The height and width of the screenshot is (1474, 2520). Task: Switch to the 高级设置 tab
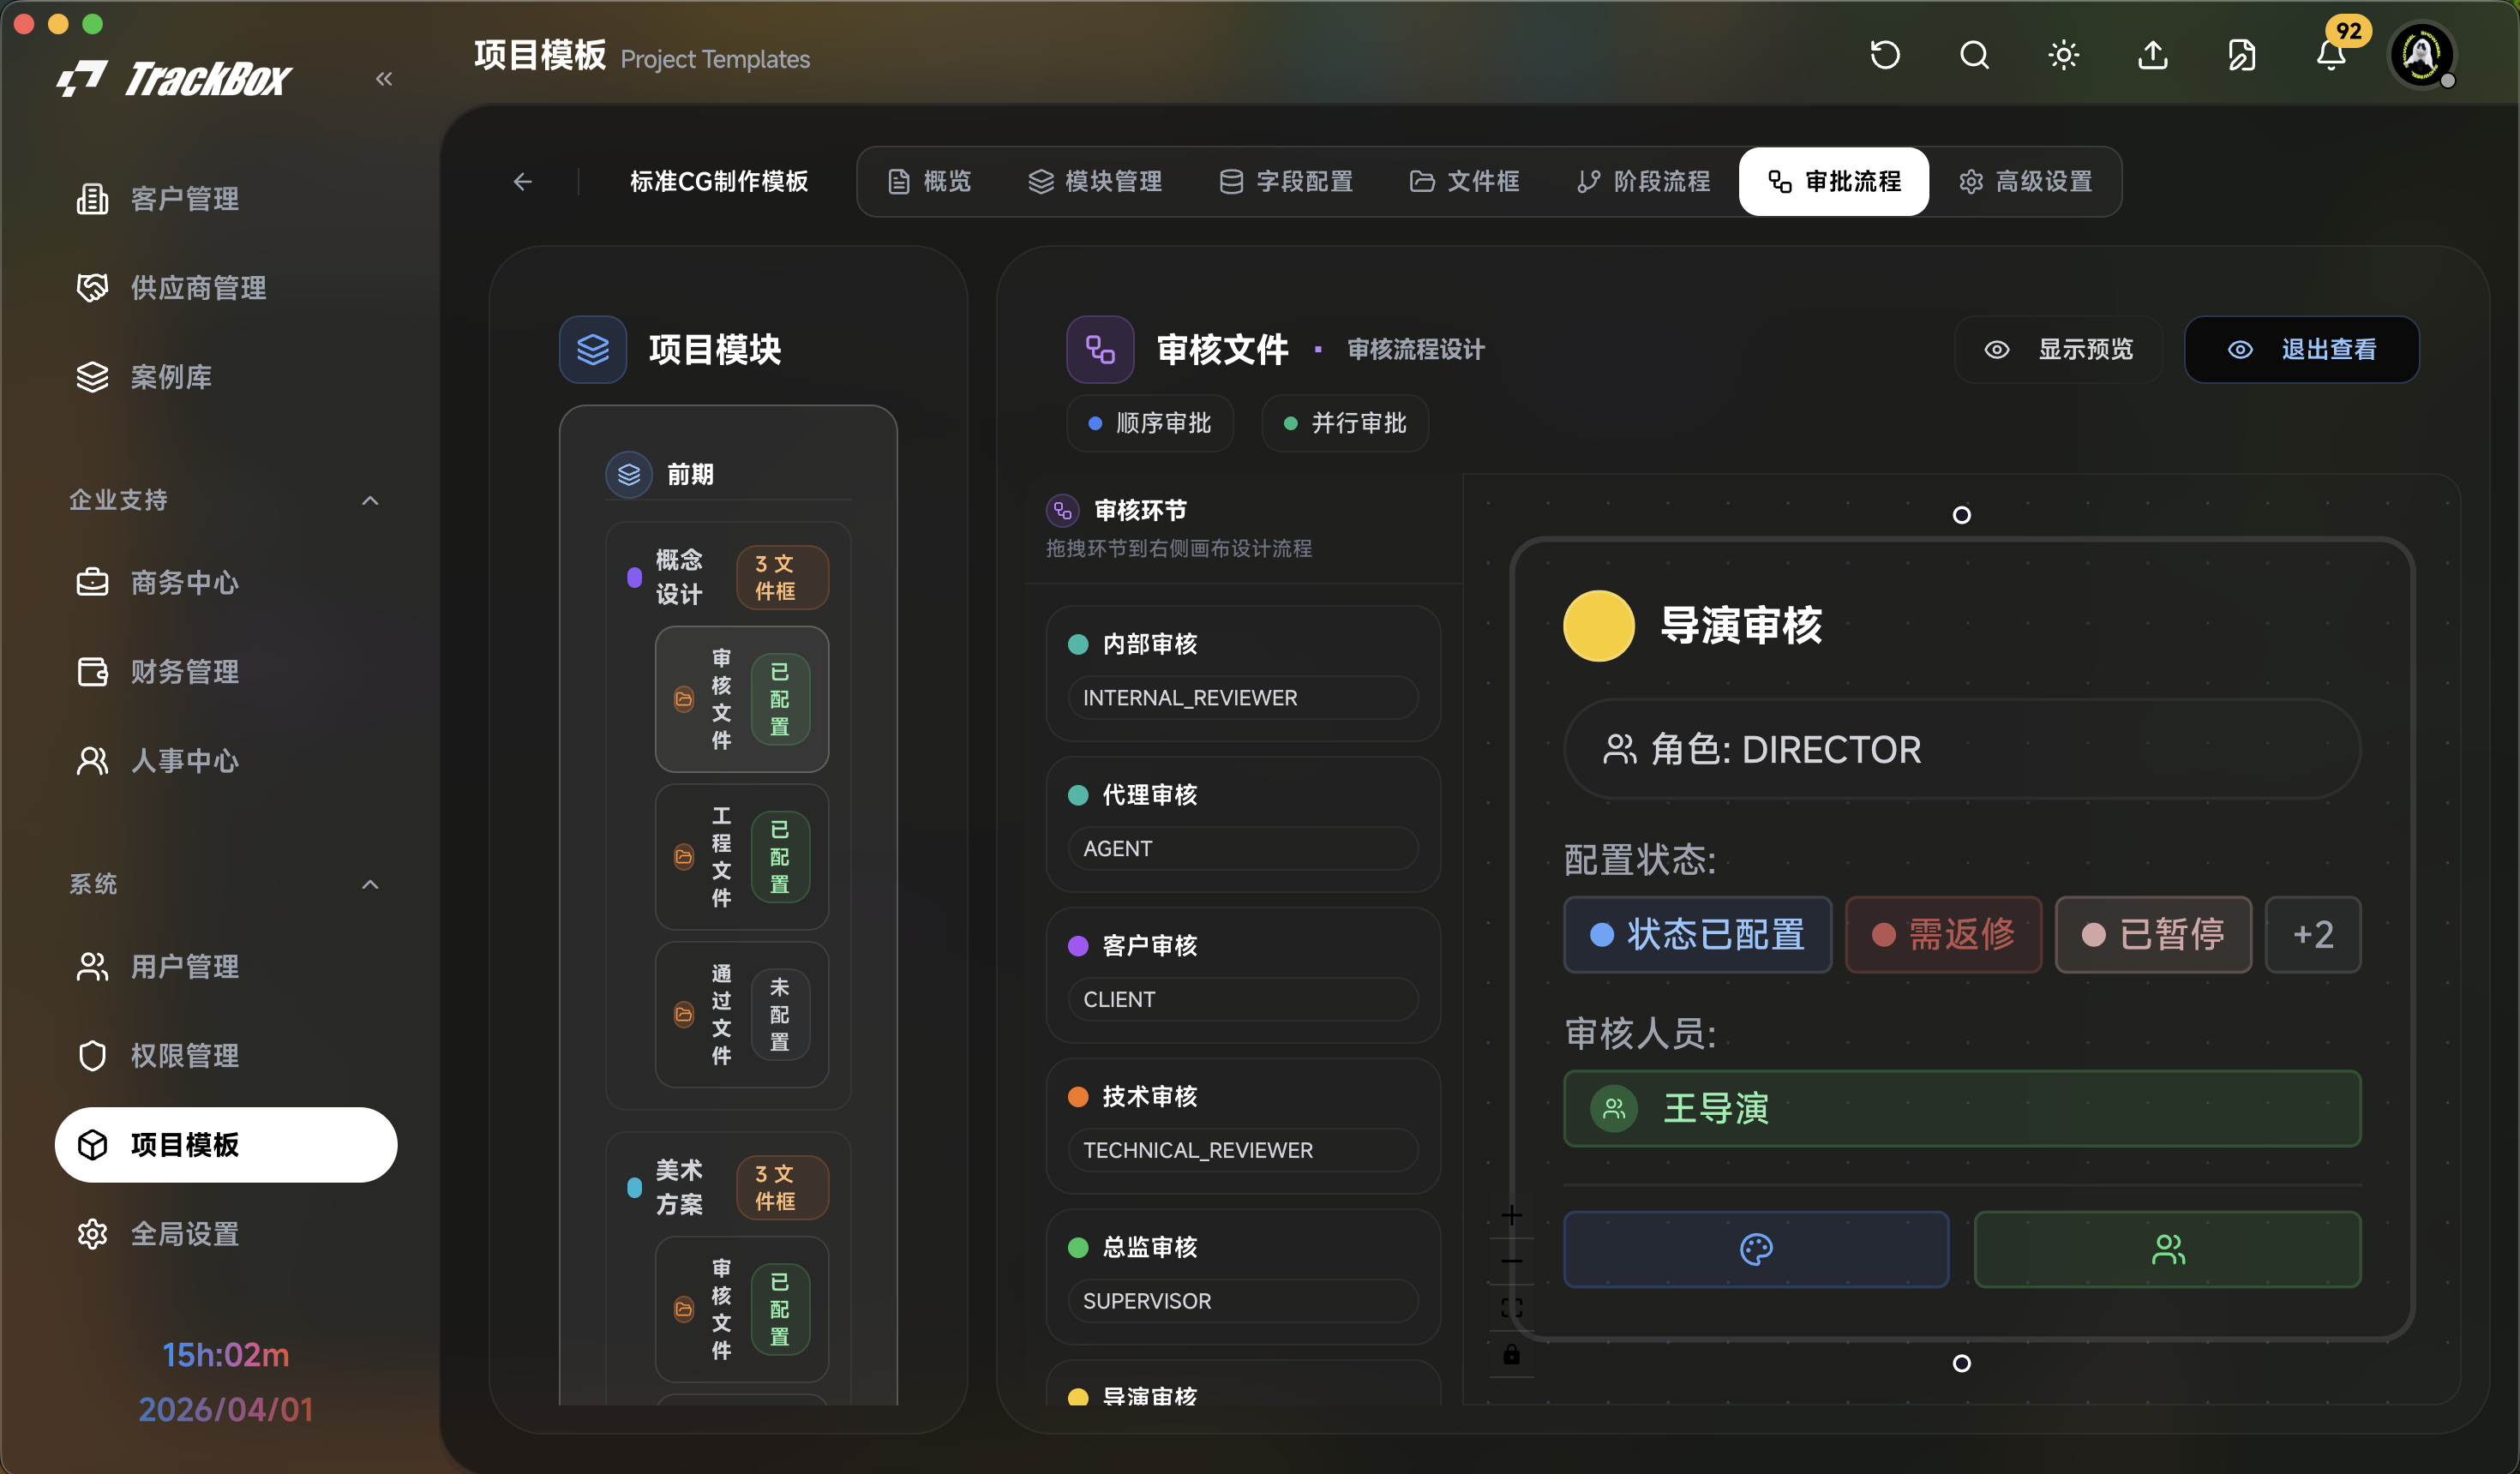(2025, 181)
